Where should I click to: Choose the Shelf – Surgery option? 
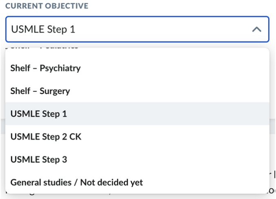coord(40,91)
